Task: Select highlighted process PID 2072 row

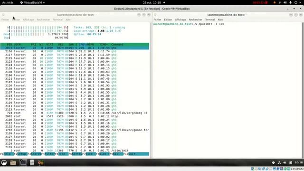Action: tap(75, 48)
